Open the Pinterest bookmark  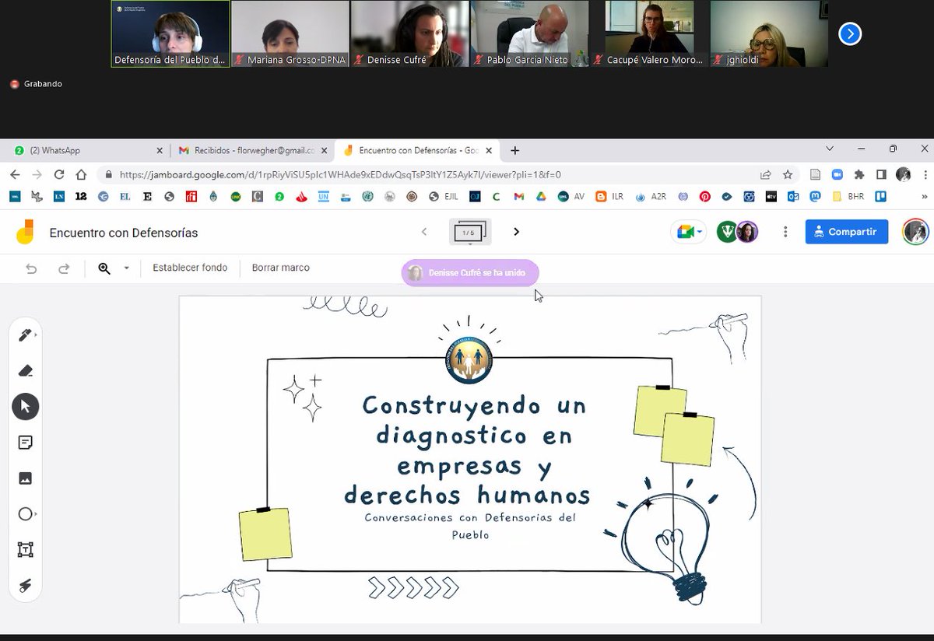point(705,197)
